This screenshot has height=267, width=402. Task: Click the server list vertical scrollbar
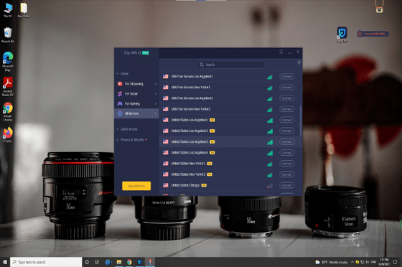300,121
